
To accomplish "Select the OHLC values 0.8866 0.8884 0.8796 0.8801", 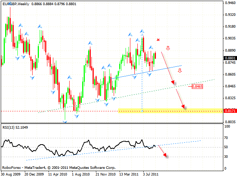I will [x=54, y=4].
